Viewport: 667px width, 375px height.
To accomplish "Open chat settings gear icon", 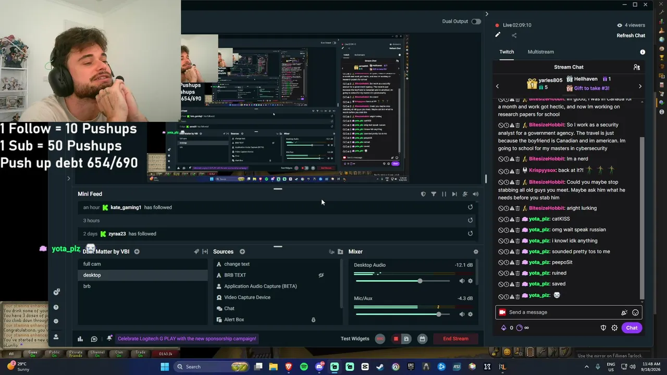I will click(614, 328).
